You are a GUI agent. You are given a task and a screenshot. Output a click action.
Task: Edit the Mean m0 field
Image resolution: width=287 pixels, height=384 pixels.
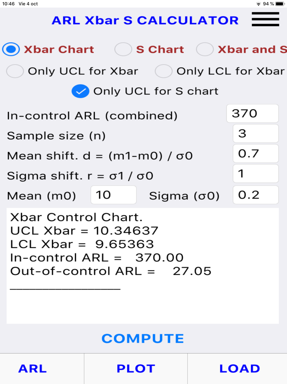tap(113, 195)
